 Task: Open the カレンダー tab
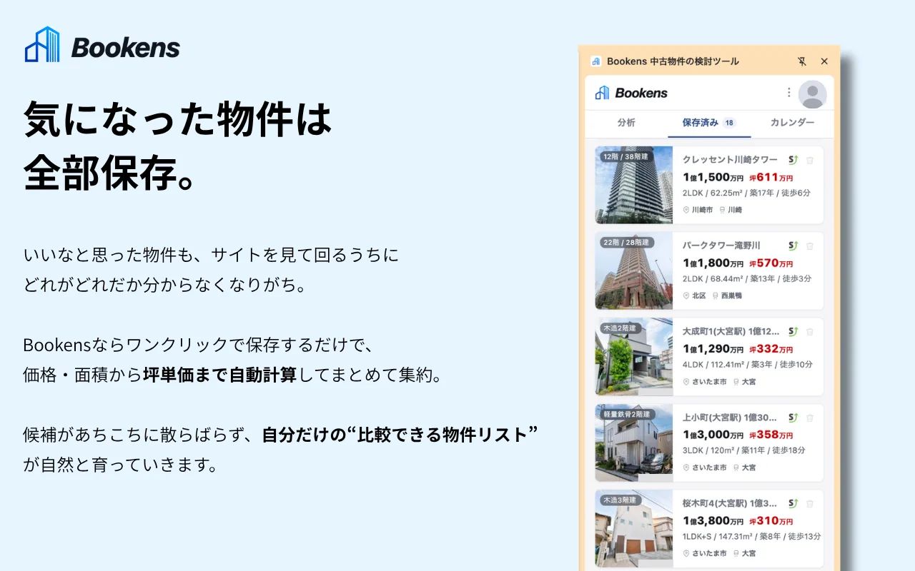[792, 123]
